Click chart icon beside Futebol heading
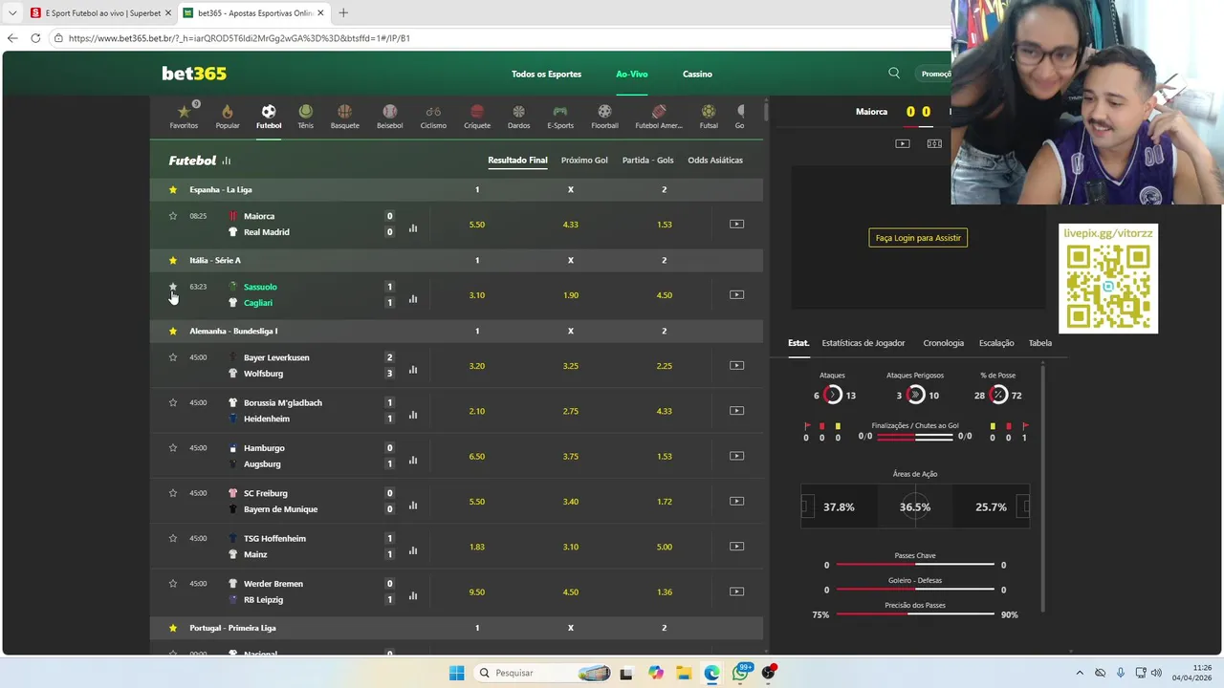 227,161
